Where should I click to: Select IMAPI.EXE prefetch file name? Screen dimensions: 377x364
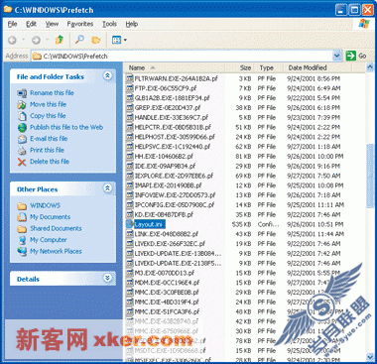pyautogui.click(x=168, y=185)
